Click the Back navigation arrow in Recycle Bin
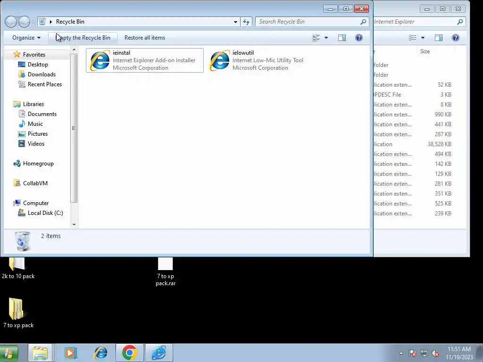This screenshot has width=483, height=362. pos(11,22)
